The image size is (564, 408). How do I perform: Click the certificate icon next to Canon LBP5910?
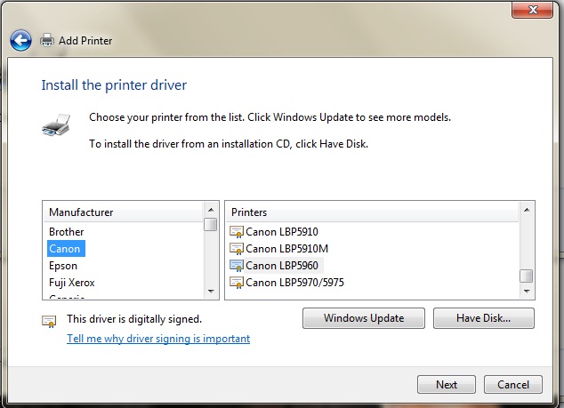(x=237, y=232)
